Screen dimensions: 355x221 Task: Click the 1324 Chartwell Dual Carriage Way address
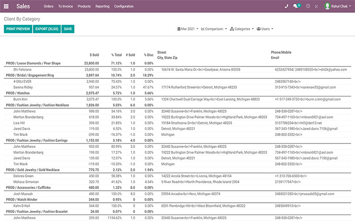(x=210, y=100)
